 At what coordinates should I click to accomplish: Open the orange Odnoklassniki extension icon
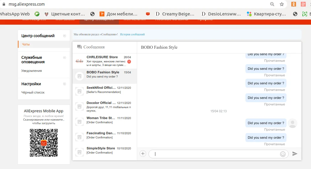293,4
